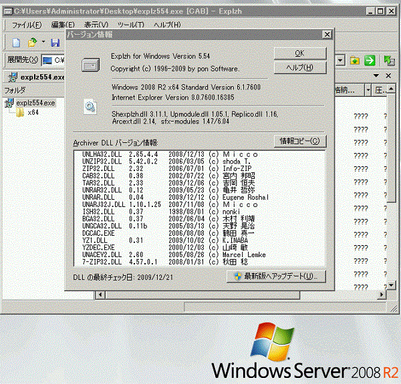Click the column header dropdown arrow after 格納
Image resolution: width=401 pixels, height=384 pixels.
pyautogui.click(x=368, y=90)
